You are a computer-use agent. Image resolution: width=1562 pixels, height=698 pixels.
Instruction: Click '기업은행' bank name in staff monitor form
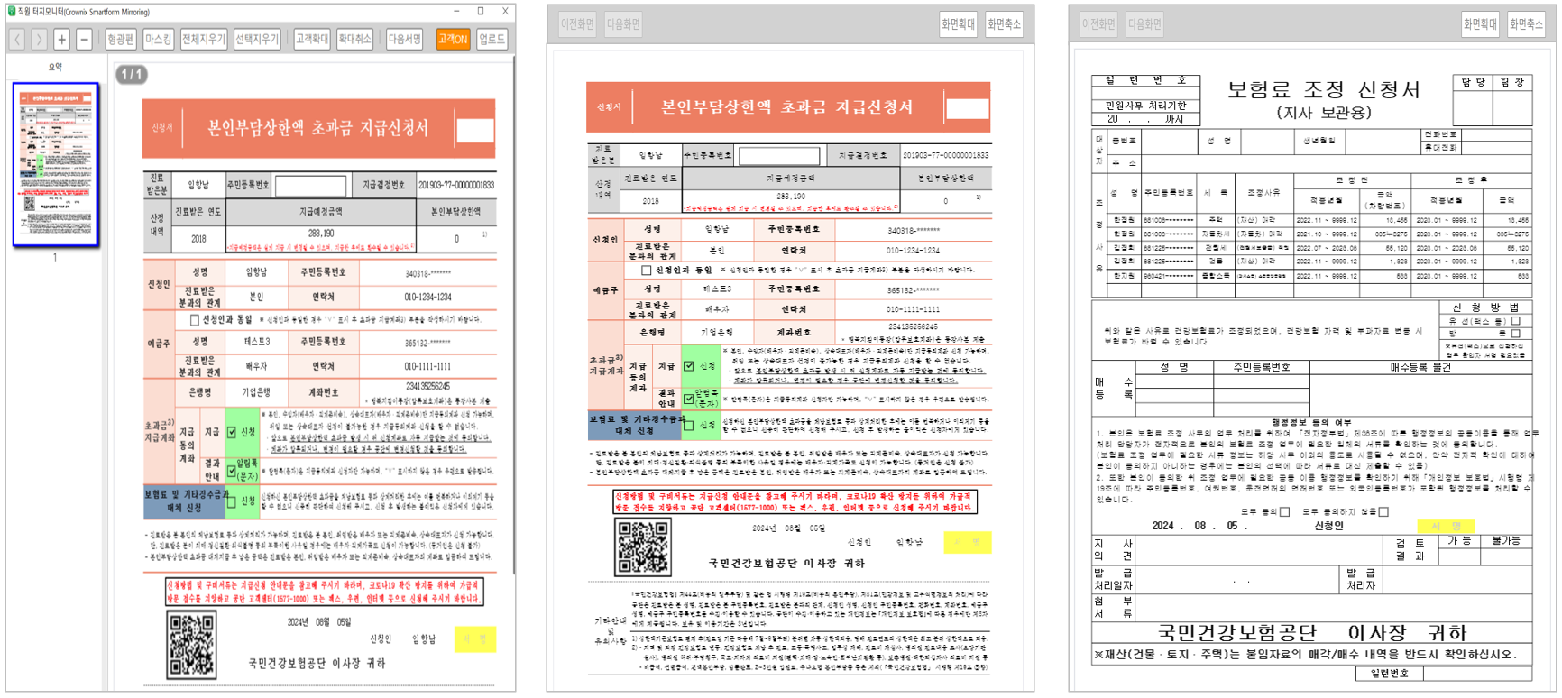257,392
